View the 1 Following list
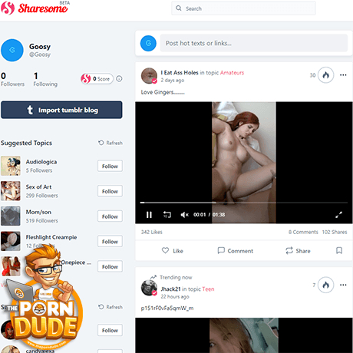This screenshot has height=353, width=353. click(x=45, y=79)
